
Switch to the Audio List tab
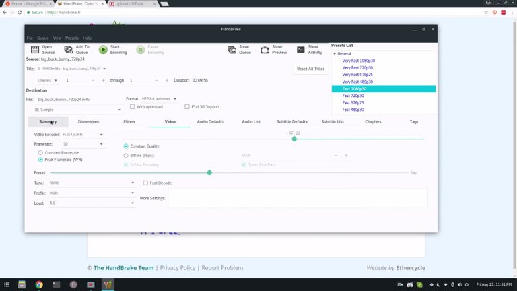[251, 121]
